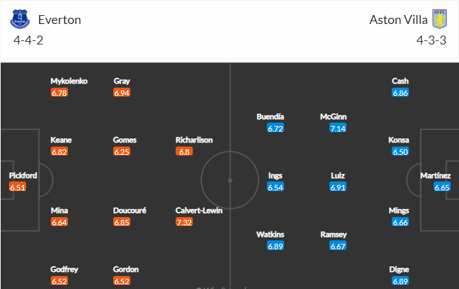Click Digne's 6.89 rating badge
This screenshot has height=289, width=459.
click(x=400, y=281)
